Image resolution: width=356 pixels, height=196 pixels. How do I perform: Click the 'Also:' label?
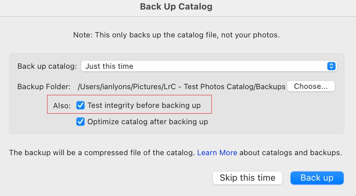tap(62, 106)
